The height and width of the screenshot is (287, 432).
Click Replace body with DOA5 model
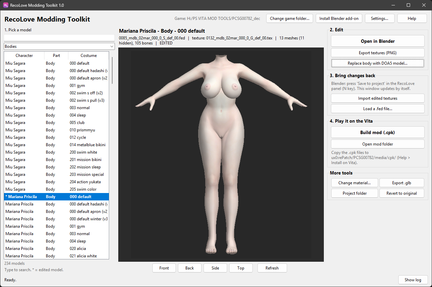pyautogui.click(x=378, y=63)
